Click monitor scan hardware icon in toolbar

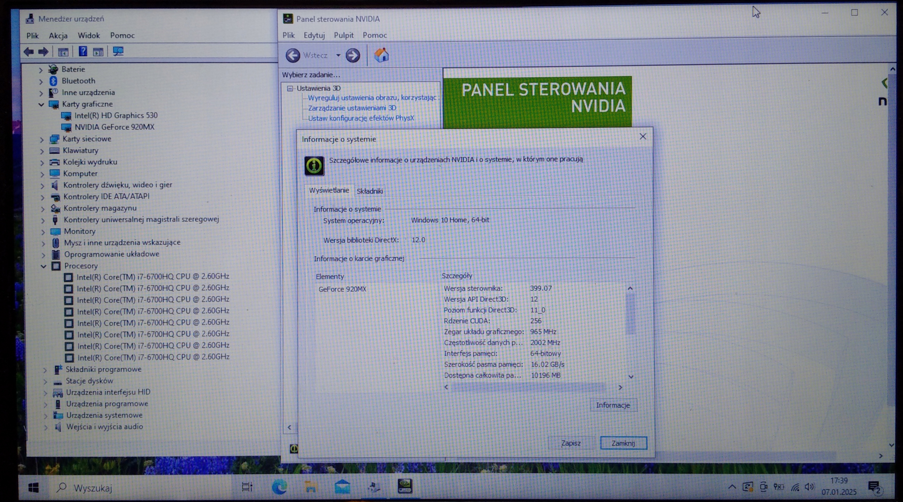[x=118, y=51]
